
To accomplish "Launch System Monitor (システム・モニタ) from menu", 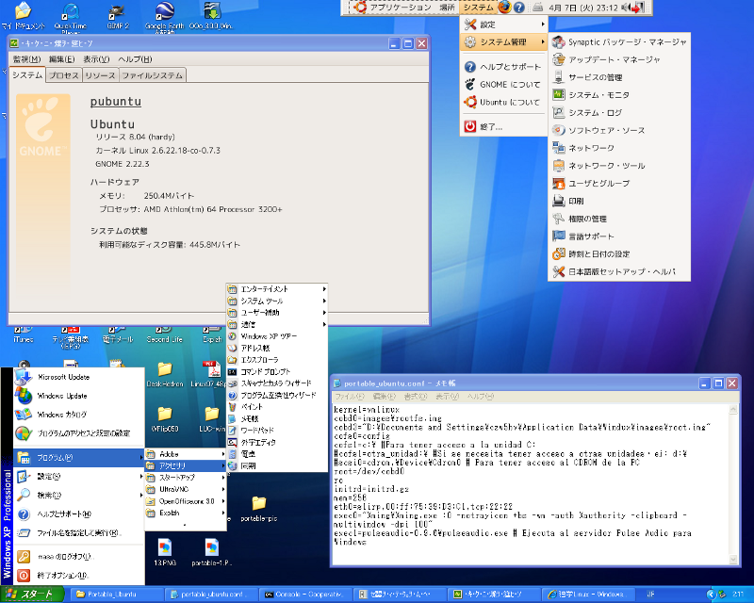I will [619, 95].
